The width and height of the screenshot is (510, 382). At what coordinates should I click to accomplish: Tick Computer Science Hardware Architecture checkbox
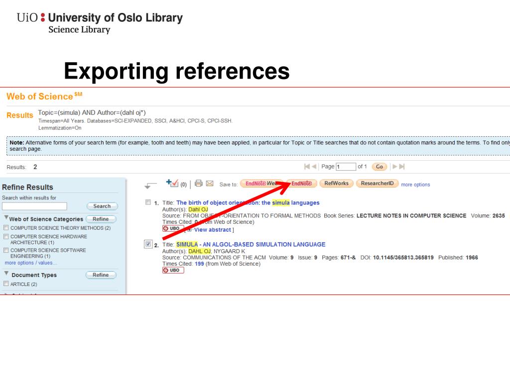[6, 236]
